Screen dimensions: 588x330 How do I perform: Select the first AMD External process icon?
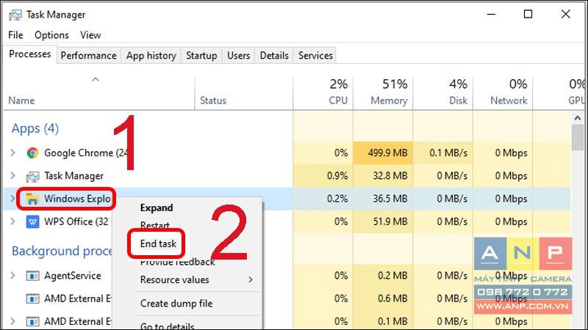coord(32,299)
